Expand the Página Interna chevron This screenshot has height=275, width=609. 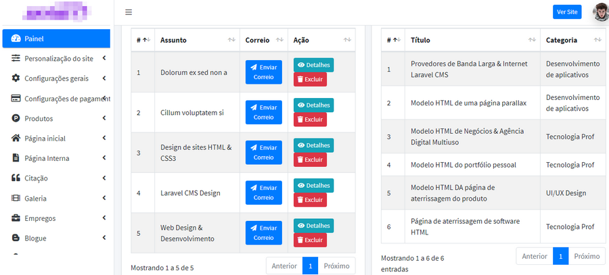[104, 158]
